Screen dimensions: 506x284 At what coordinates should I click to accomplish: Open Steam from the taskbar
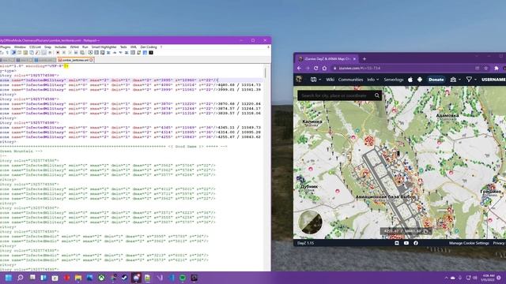(x=125, y=278)
